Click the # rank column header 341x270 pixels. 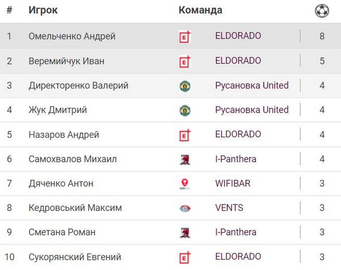click(x=9, y=11)
